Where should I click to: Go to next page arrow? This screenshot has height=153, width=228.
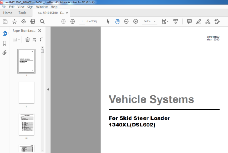pyautogui.click(x=73, y=22)
